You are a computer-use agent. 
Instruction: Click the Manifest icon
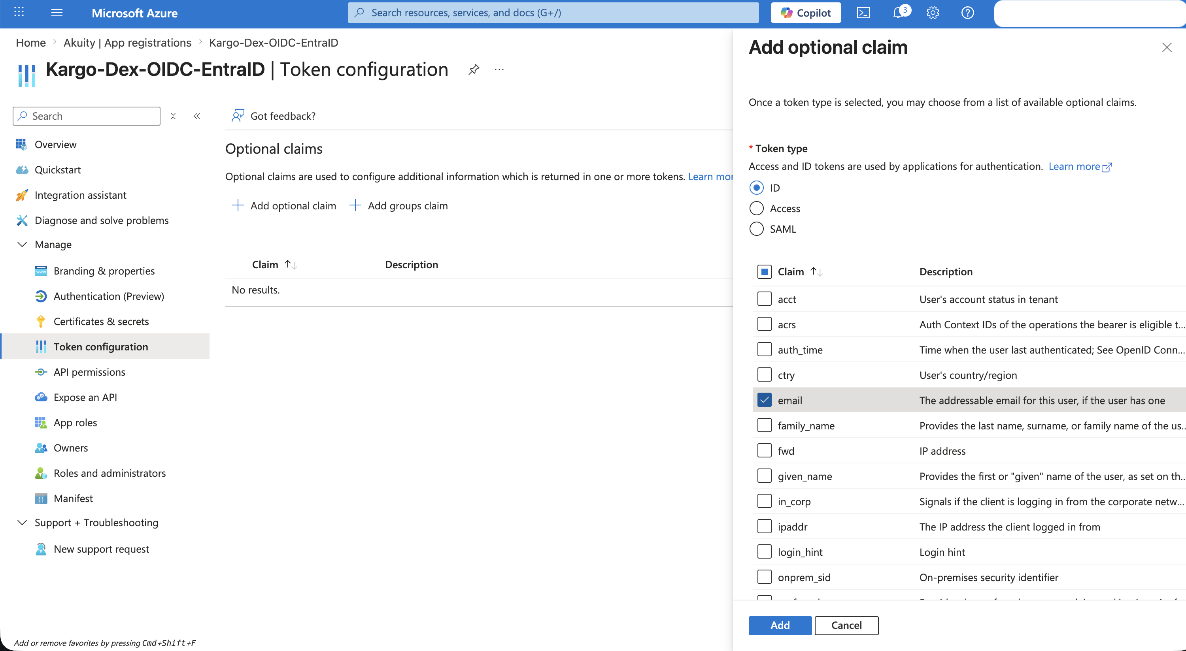click(x=40, y=498)
